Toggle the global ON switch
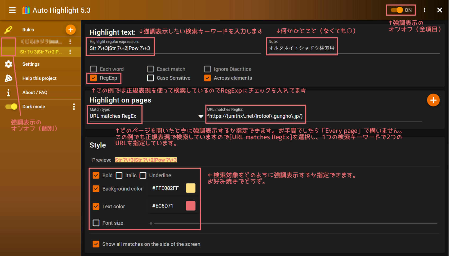The height and width of the screenshot is (256, 449). point(397,10)
